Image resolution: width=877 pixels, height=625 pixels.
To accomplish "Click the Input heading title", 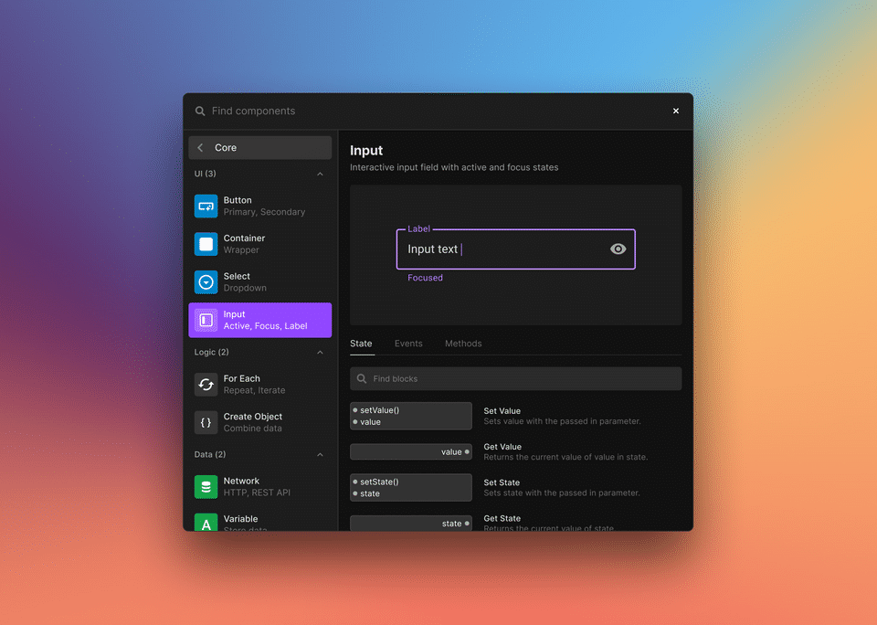I will point(366,151).
